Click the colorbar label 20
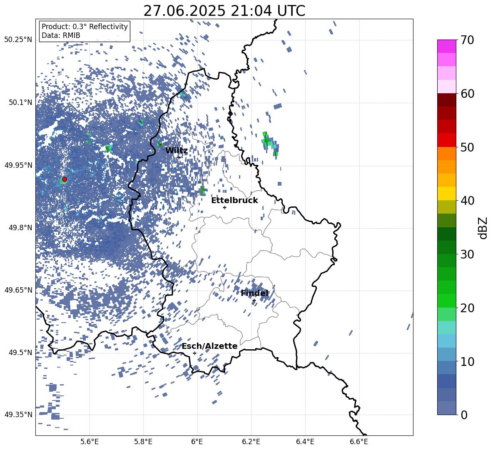The height and width of the screenshot is (450, 493). (468, 308)
